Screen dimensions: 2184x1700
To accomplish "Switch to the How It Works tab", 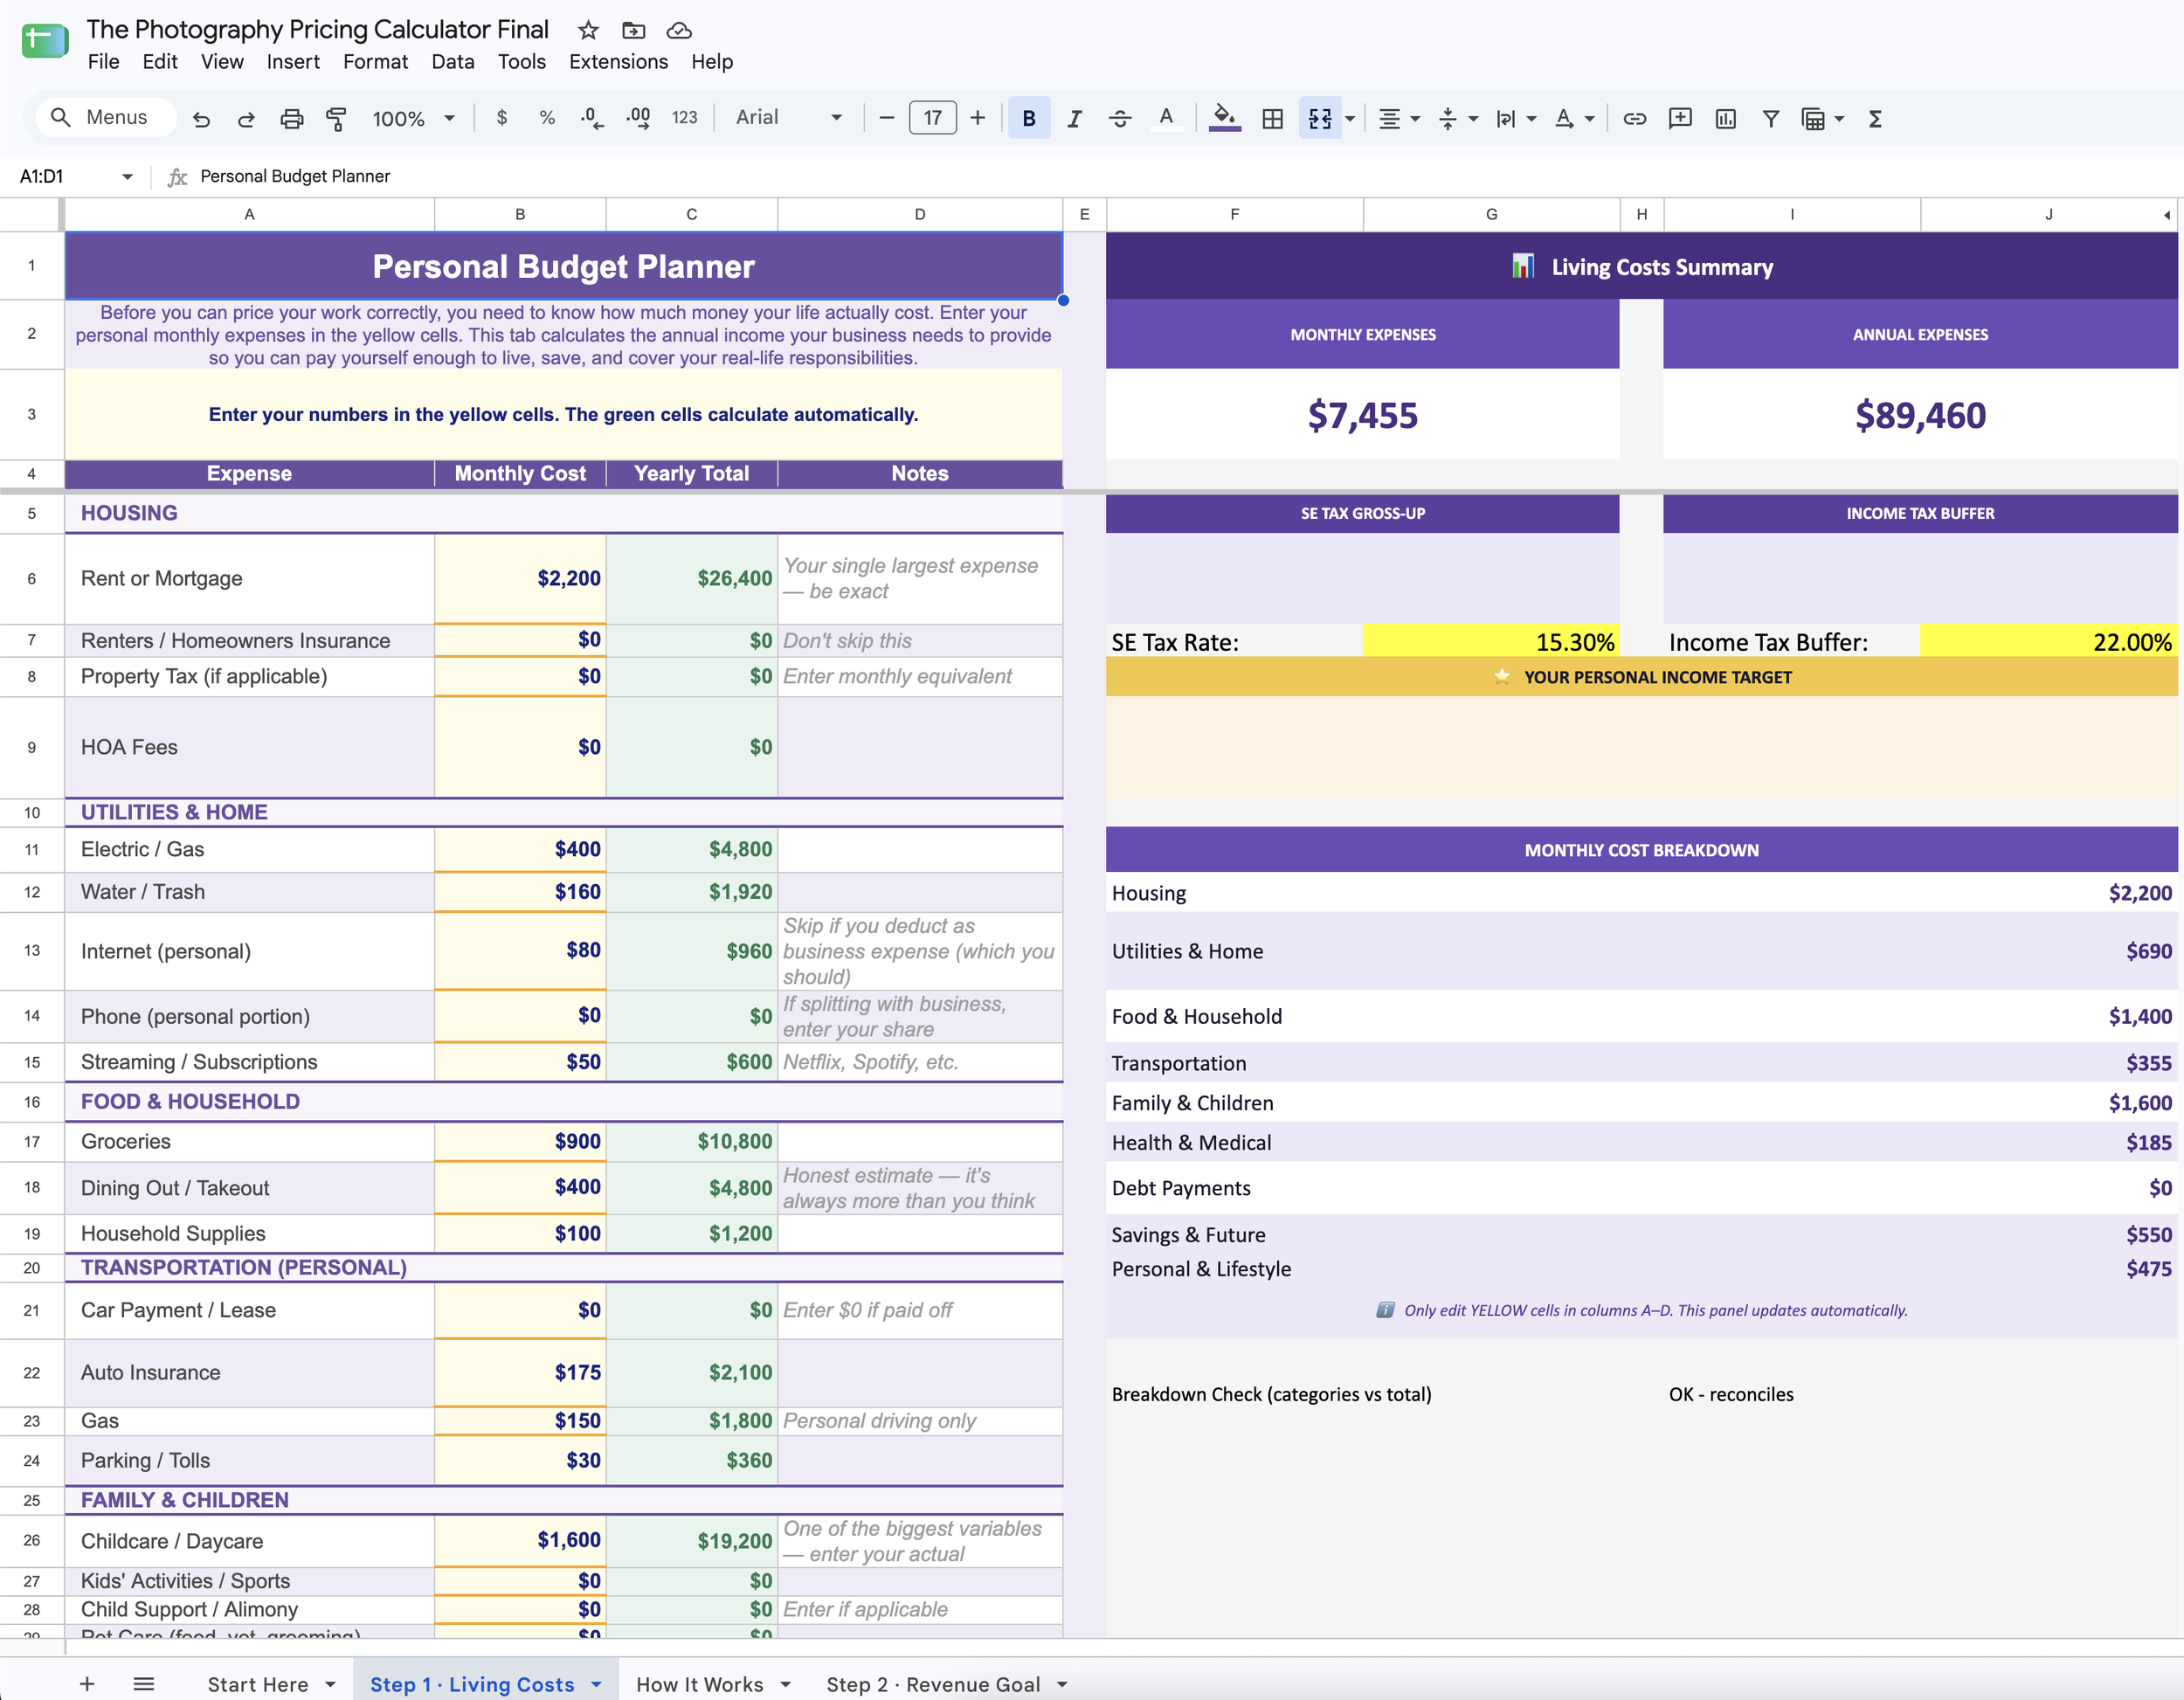I will coord(699,1684).
